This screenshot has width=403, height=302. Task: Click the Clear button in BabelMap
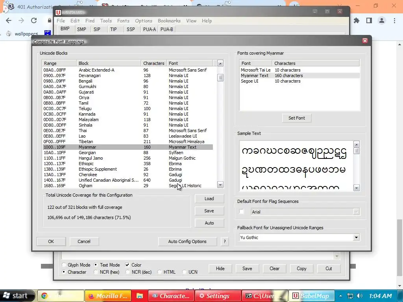(274, 268)
